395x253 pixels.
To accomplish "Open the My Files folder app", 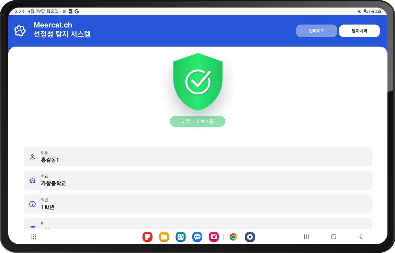I will (164, 237).
